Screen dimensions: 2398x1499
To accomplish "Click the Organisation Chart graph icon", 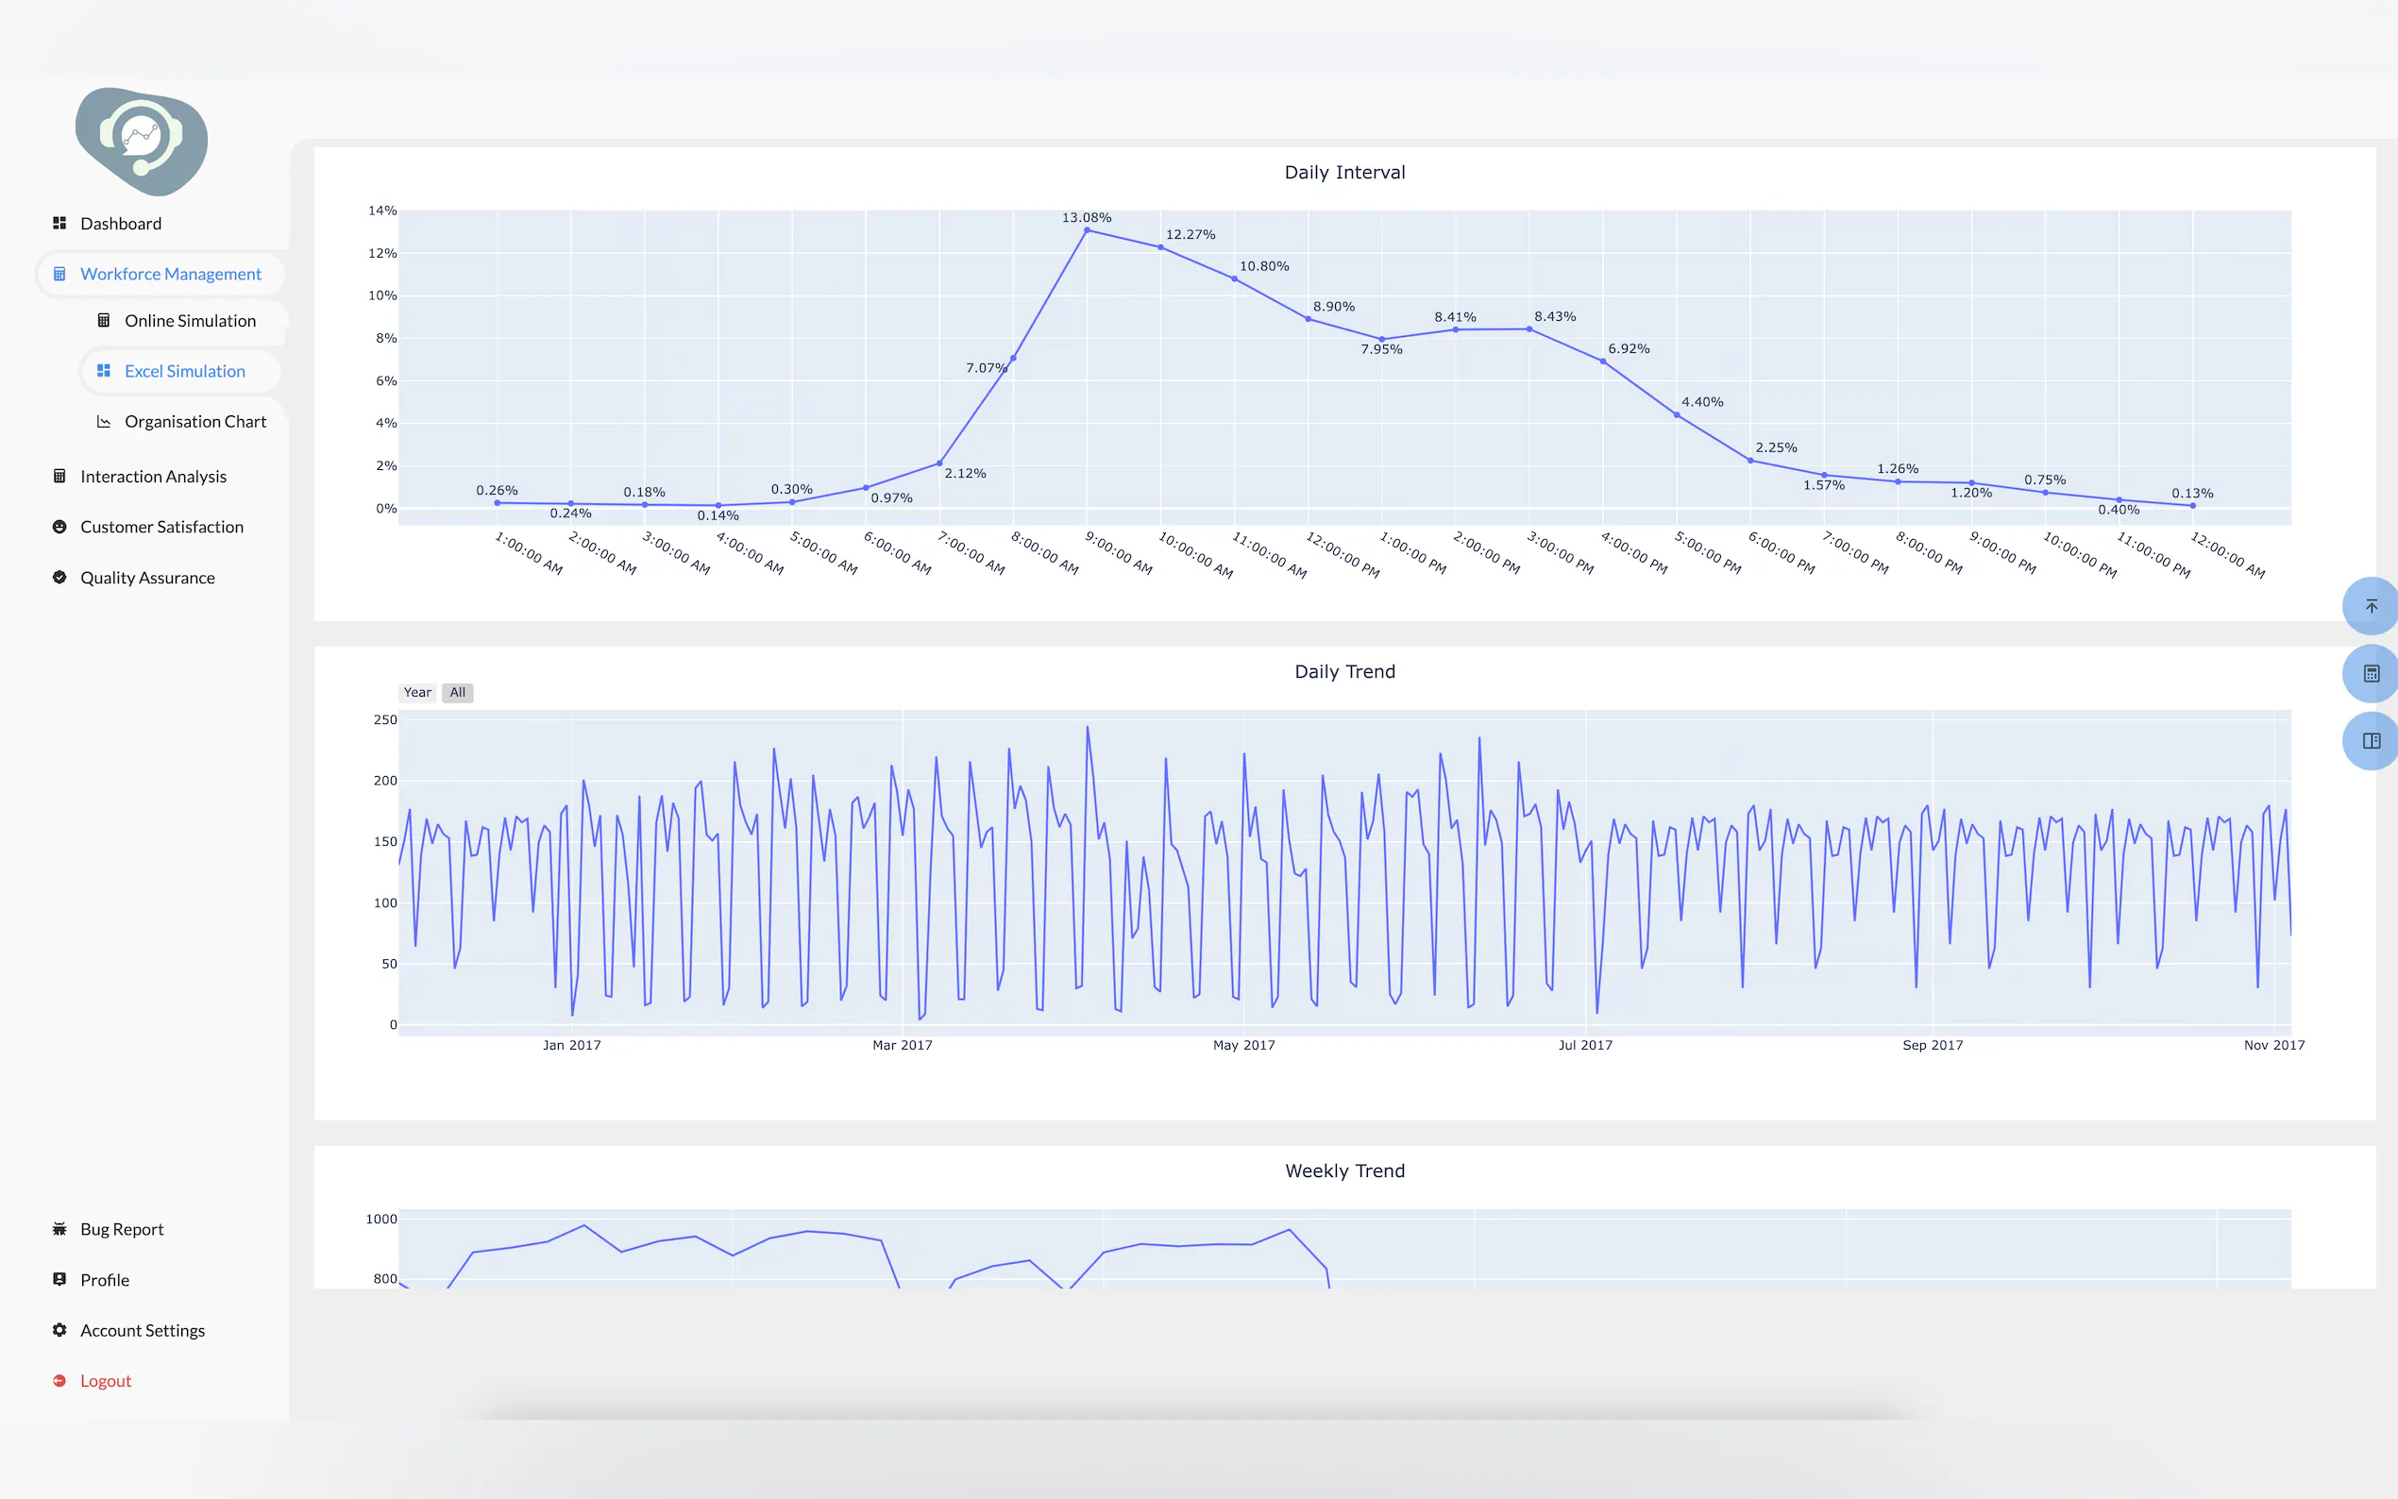I will tap(103, 421).
